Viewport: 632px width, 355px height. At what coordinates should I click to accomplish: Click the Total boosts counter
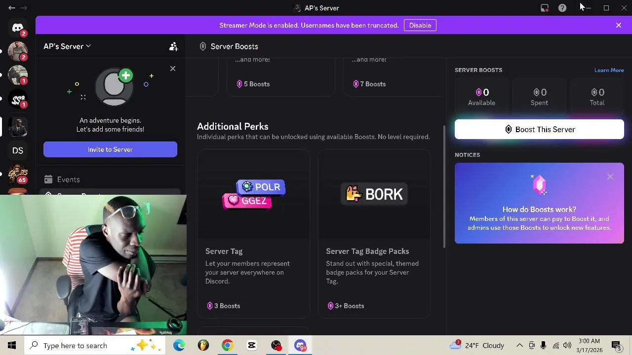[x=597, y=97]
